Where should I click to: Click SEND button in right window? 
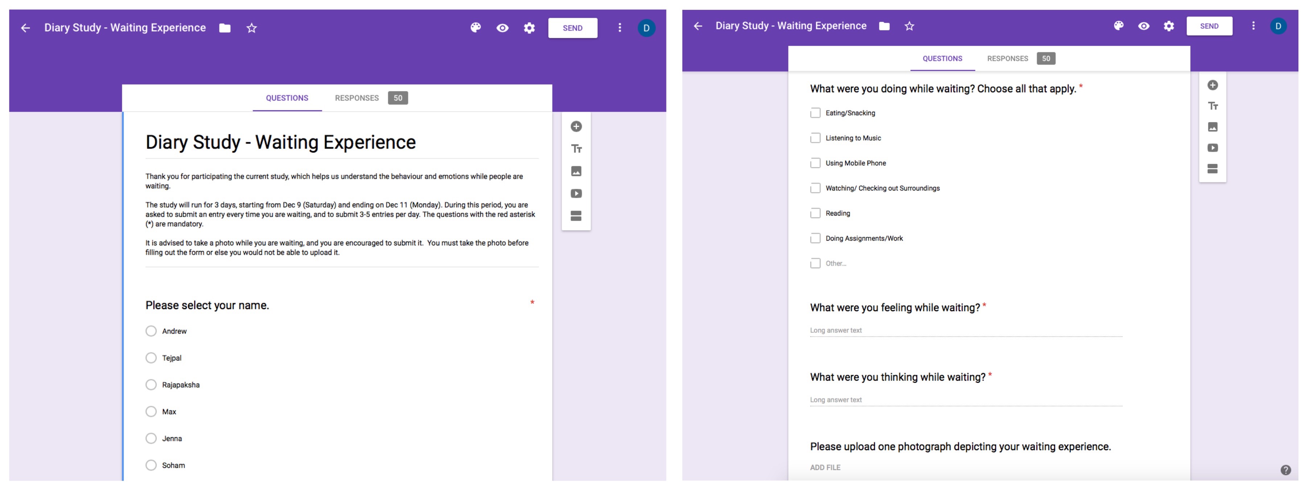(x=1209, y=26)
